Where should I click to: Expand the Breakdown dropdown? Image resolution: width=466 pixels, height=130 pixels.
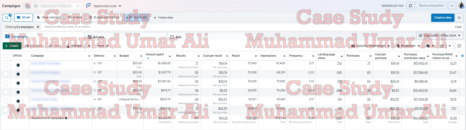408,46
